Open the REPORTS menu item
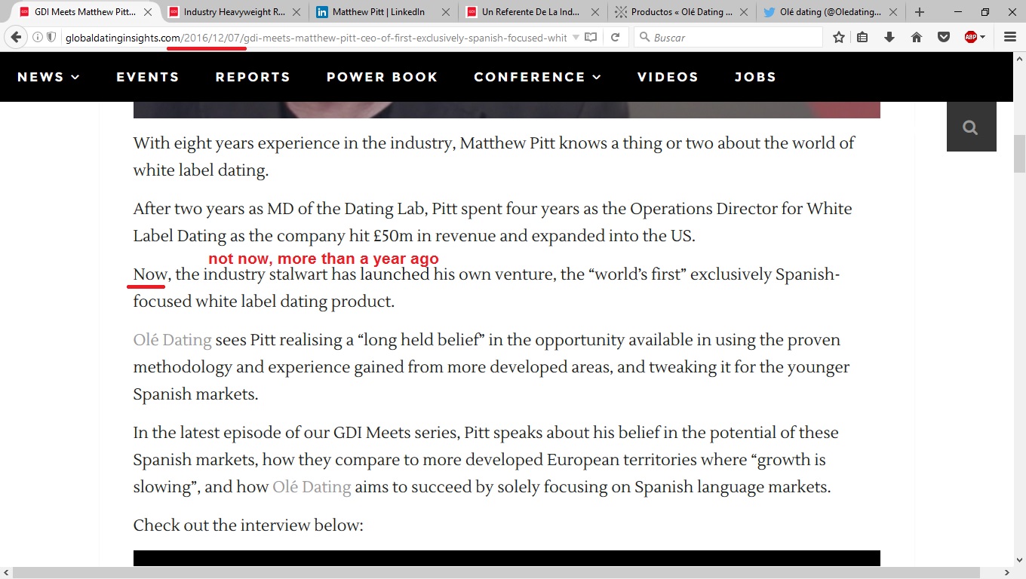1026x579 pixels. click(x=253, y=77)
